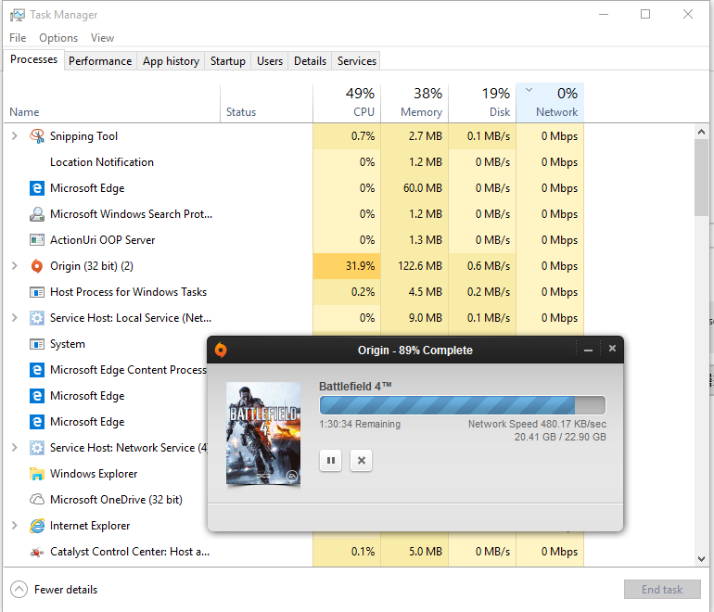
Task: Click the Battlefield 4 download progress bar
Action: (x=463, y=405)
